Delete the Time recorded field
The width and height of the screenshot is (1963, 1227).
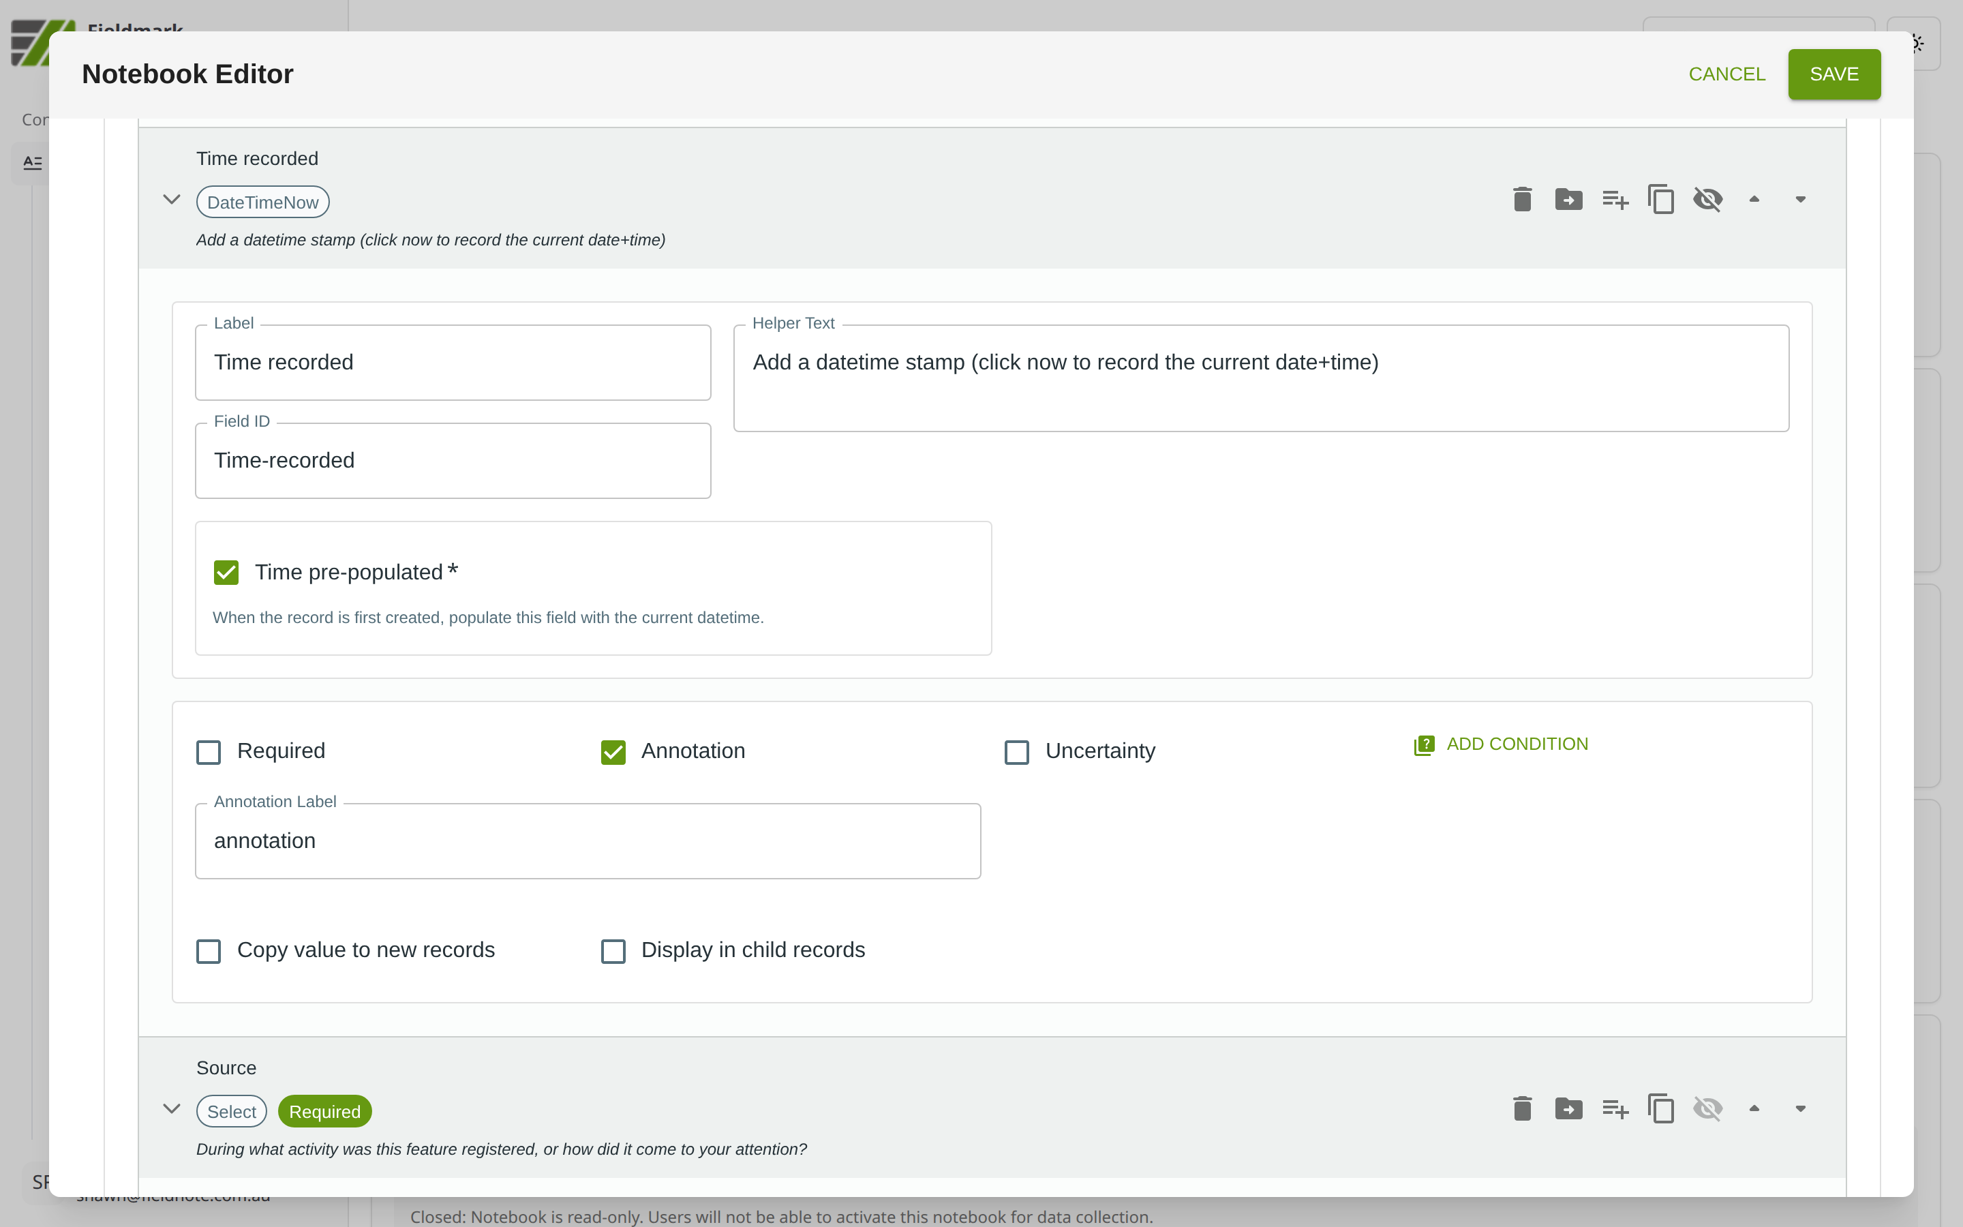(x=1522, y=199)
